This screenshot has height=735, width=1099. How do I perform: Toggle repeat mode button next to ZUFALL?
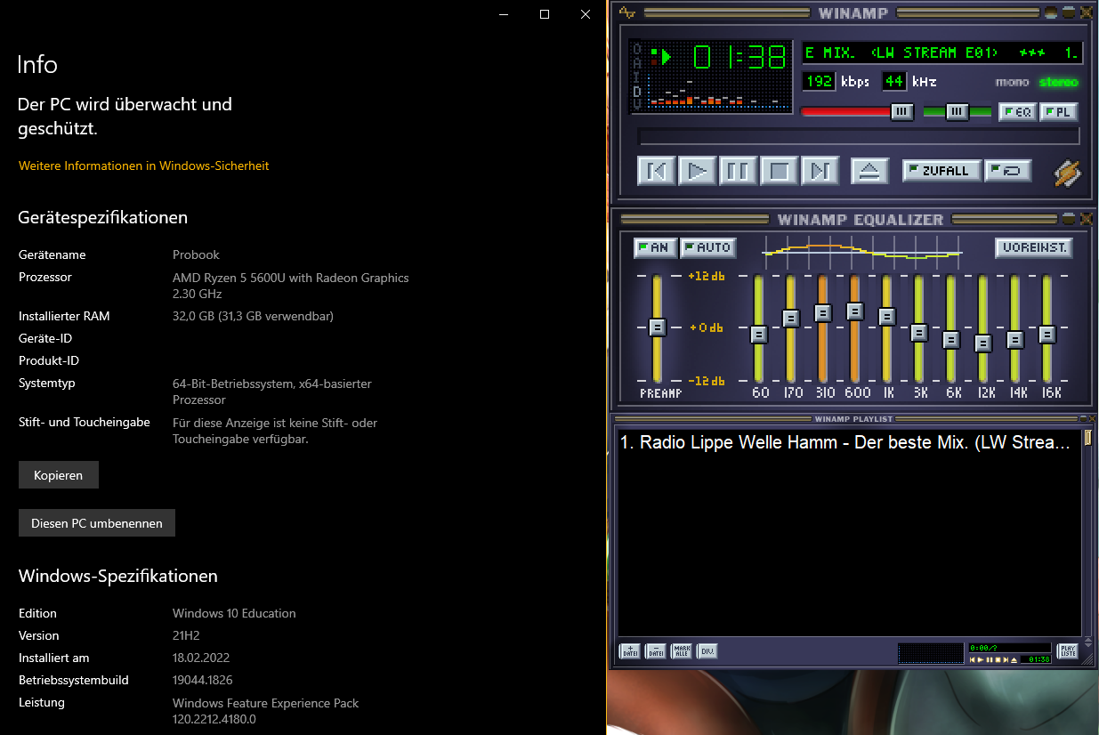tap(1008, 171)
